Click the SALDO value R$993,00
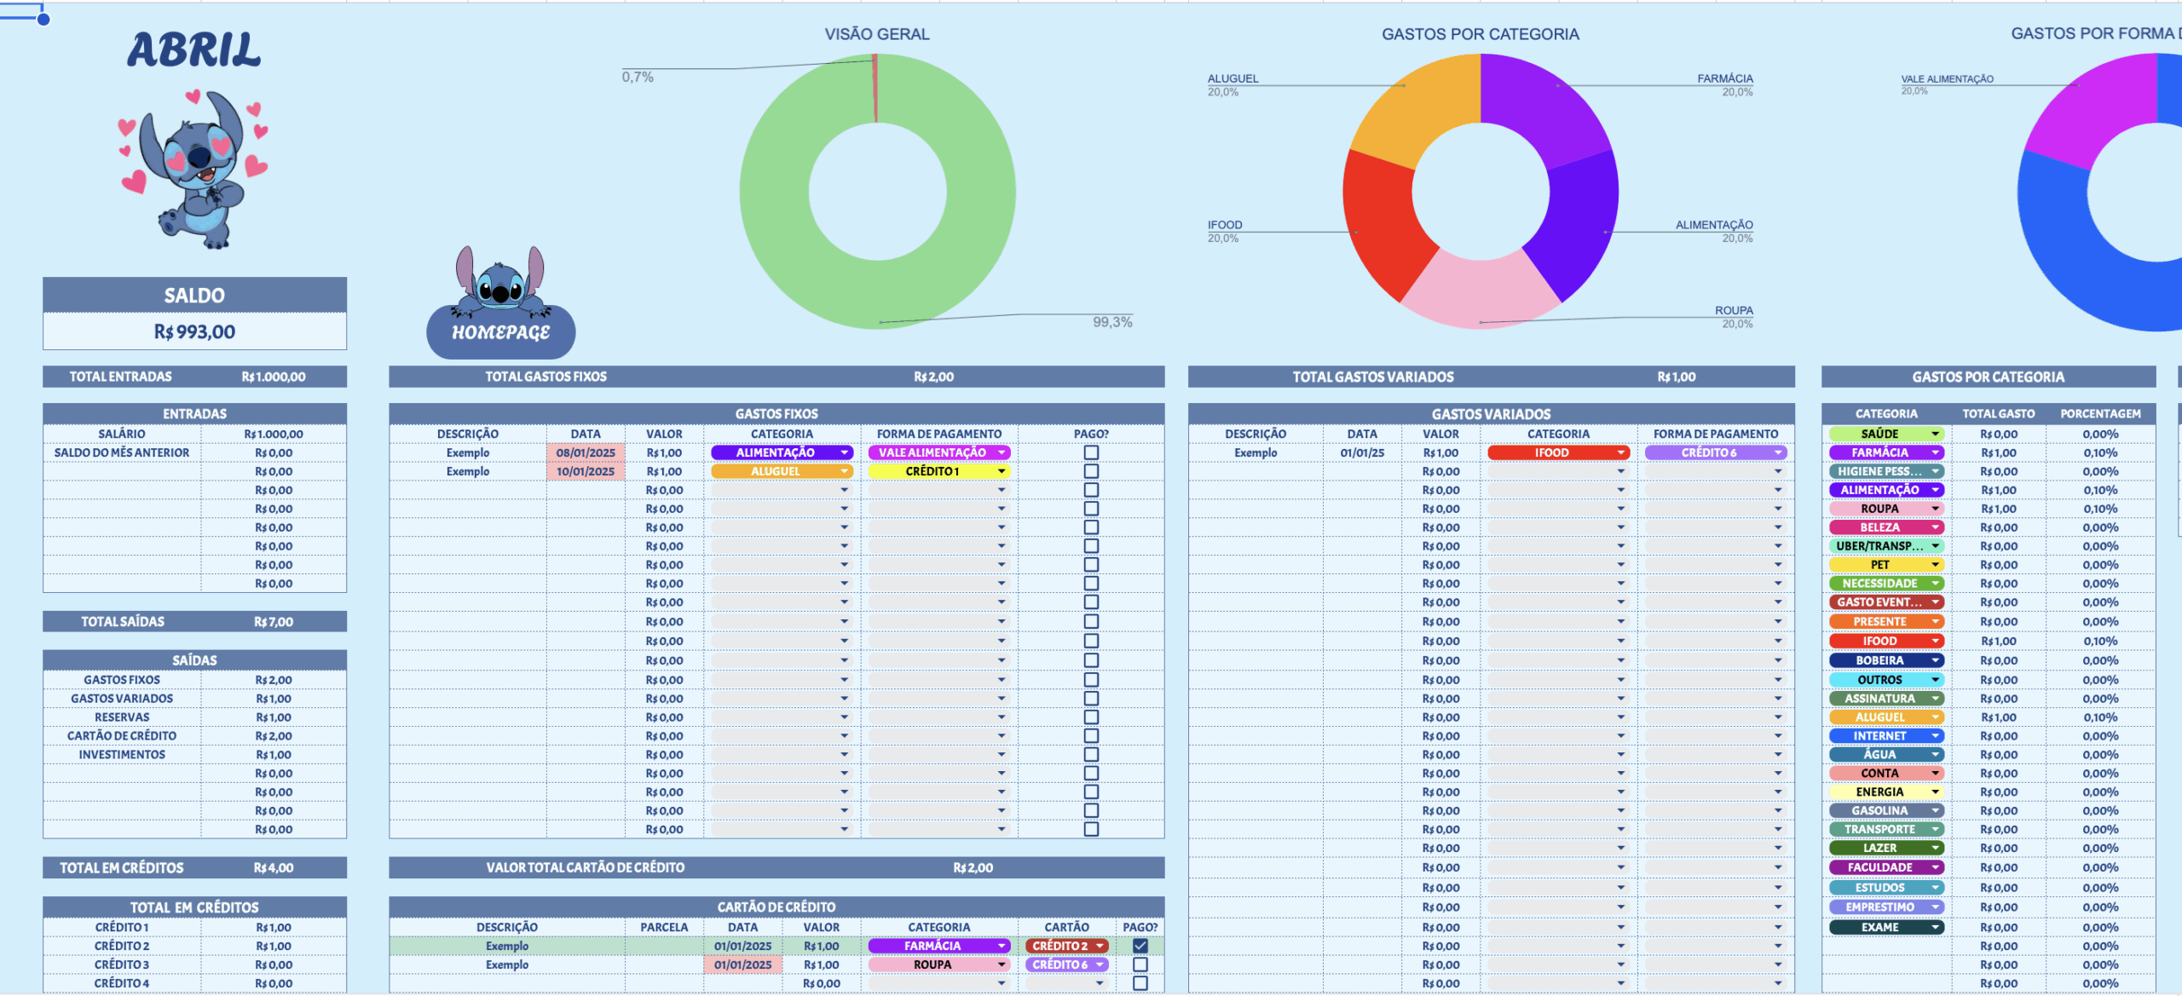Image resolution: width=2182 pixels, height=996 pixels. [x=194, y=331]
